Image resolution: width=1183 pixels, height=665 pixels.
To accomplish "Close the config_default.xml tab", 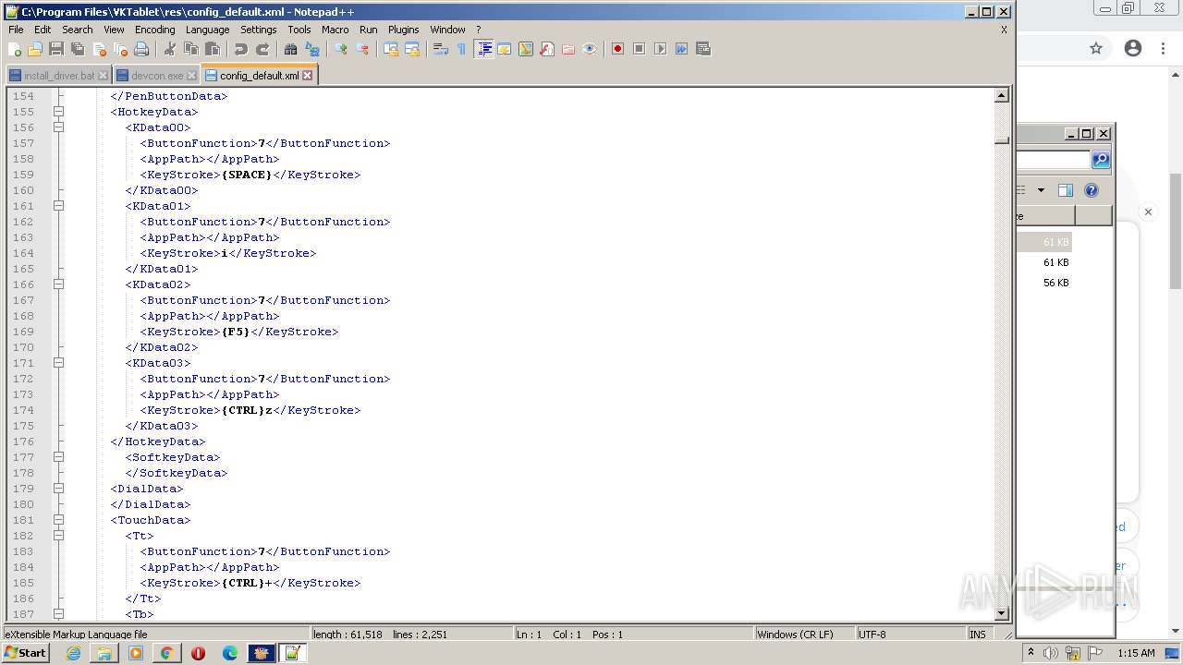I will (x=308, y=76).
